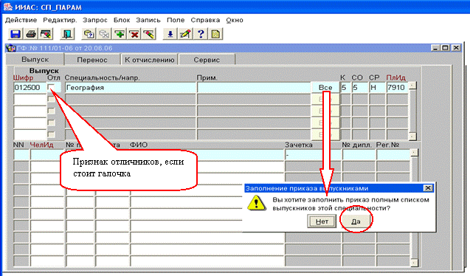Screen dimensions: 470x276
Task: Click the Шифр field containing 012500
Action: 30,88
